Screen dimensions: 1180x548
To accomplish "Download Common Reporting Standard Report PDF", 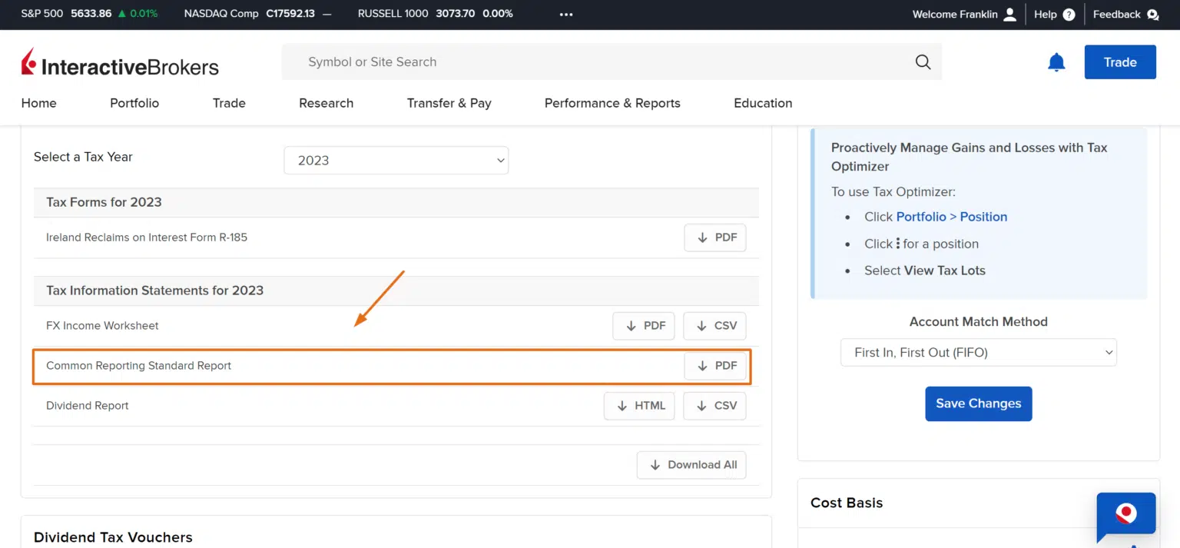I will coord(715,366).
